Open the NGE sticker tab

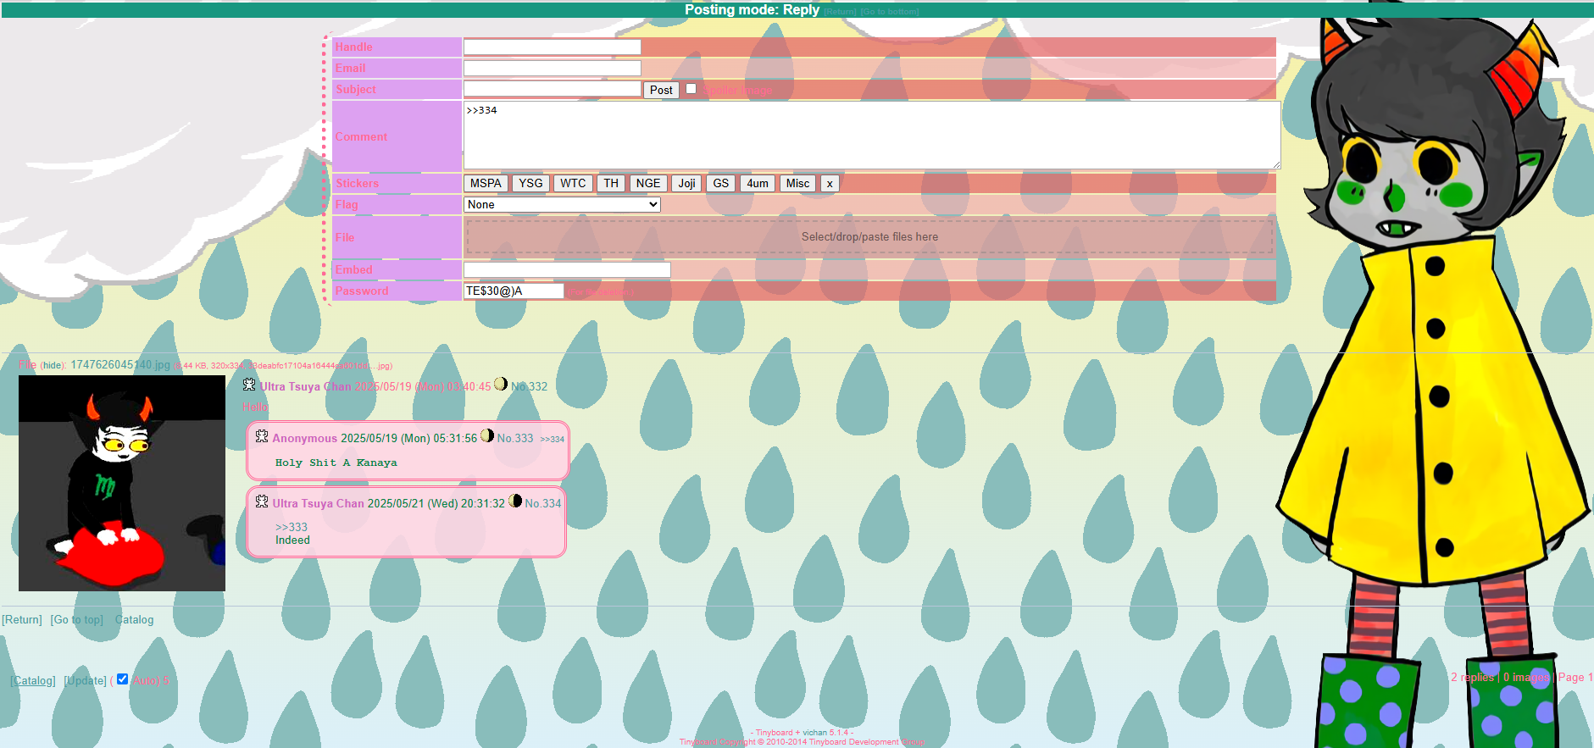[x=648, y=183]
